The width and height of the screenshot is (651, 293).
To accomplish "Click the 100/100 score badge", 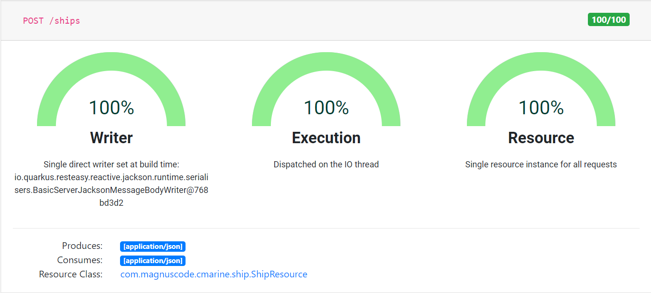I will coord(609,19).
